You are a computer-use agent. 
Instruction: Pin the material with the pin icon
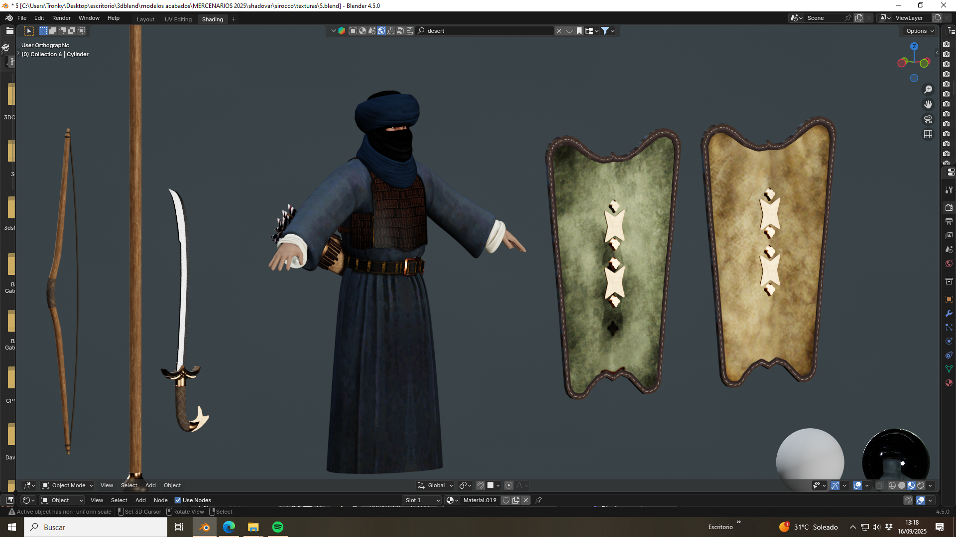pos(538,500)
